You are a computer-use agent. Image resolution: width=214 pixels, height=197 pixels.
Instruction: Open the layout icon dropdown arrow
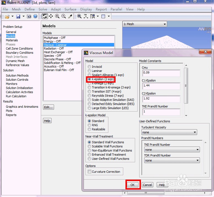click(98, 16)
